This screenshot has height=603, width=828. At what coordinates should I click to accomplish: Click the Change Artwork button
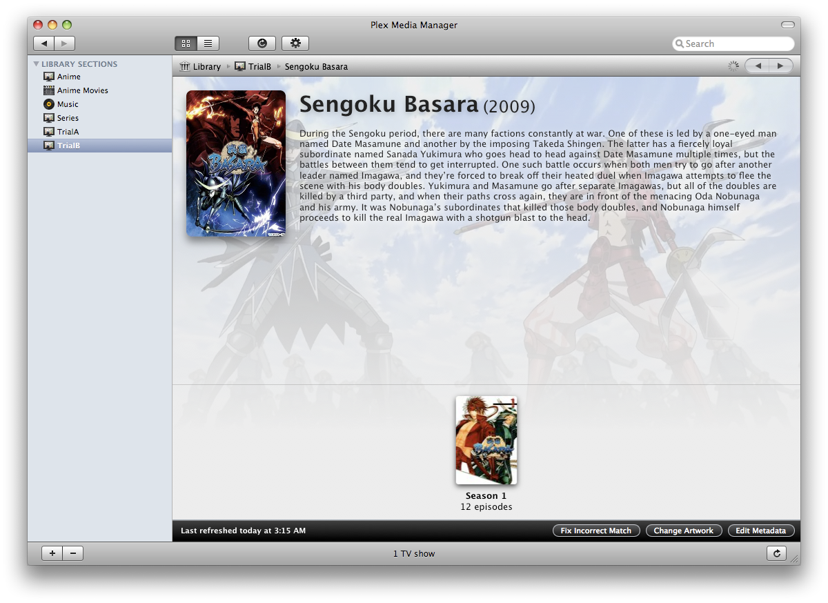click(x=684, y=531)
